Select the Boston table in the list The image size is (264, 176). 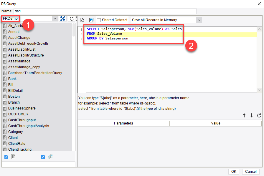click(x=14, y=96)
